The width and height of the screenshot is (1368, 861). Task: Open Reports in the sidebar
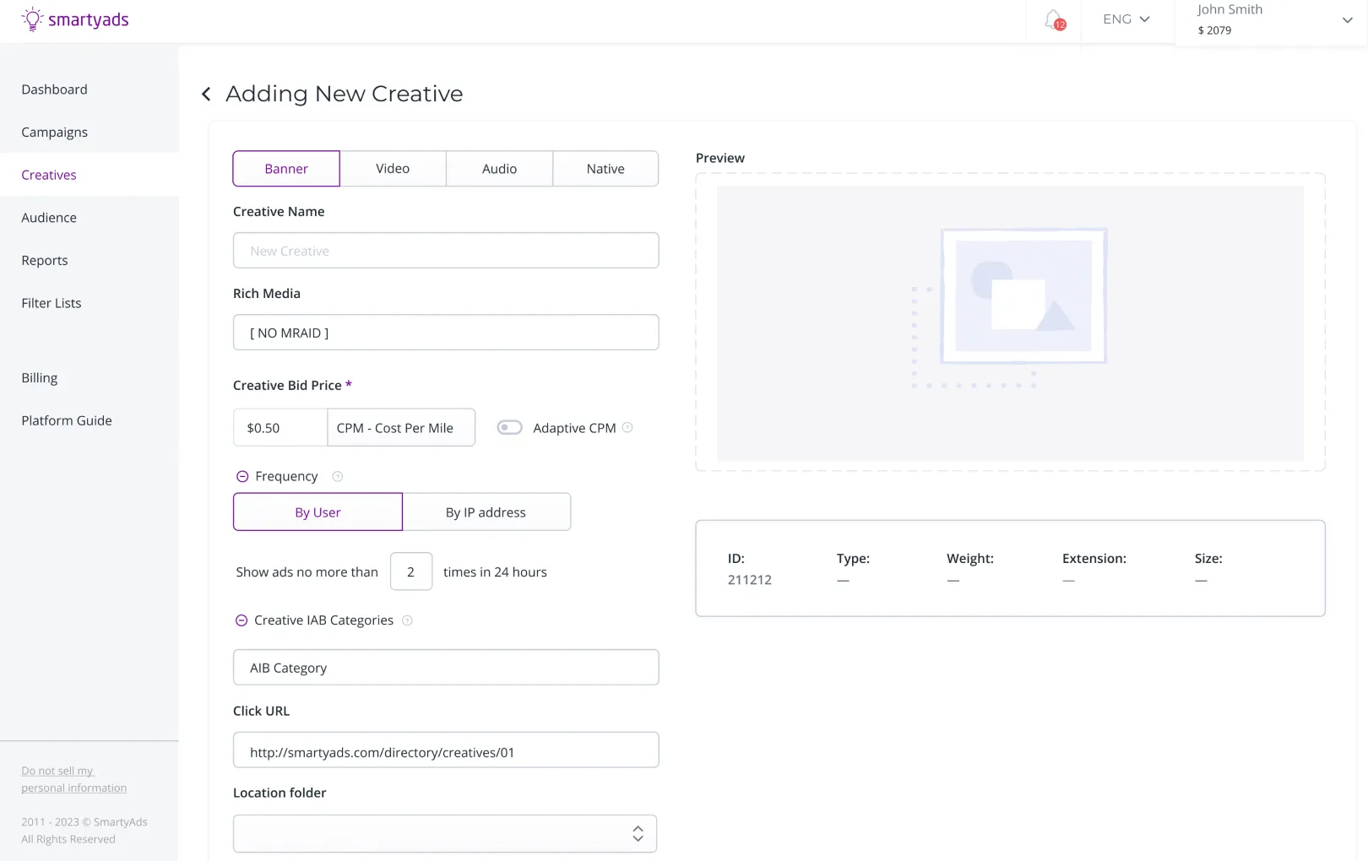(45, 261)
